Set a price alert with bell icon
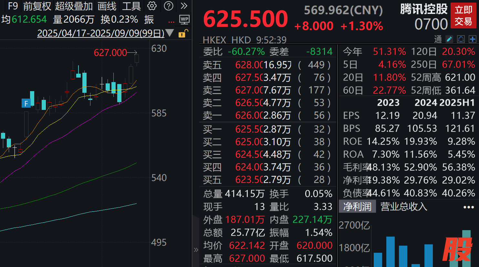This screenshot has height=267, width=479. coord(461,39)
